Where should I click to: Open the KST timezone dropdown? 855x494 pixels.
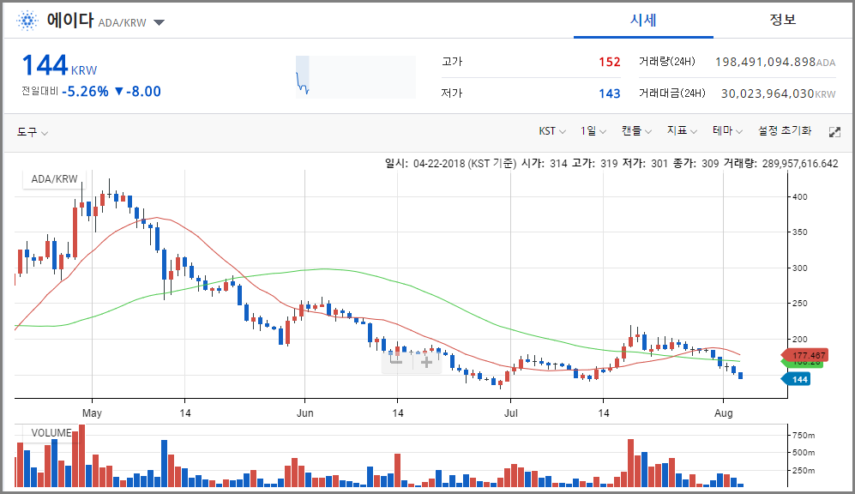(x=552, y=131)
